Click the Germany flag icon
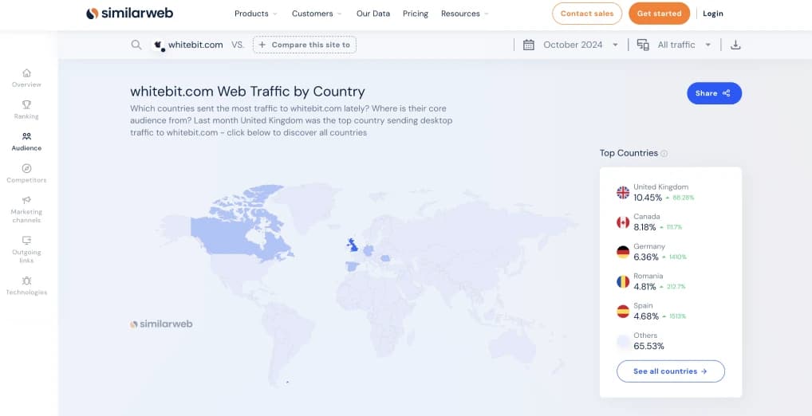Screen dimensions: 812x416 (623, 252)
